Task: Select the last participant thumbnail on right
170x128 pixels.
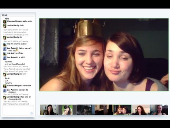Action: 159,110
